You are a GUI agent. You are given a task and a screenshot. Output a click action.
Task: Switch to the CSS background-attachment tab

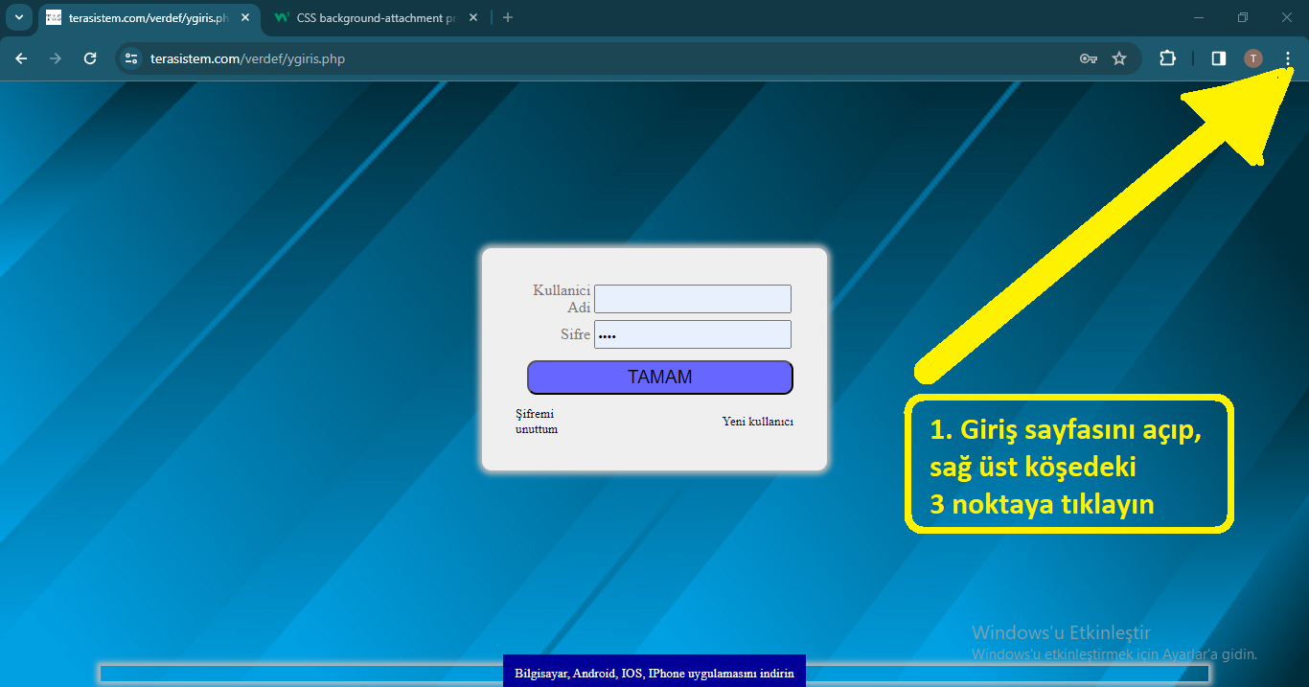click(x=374, y=17)
